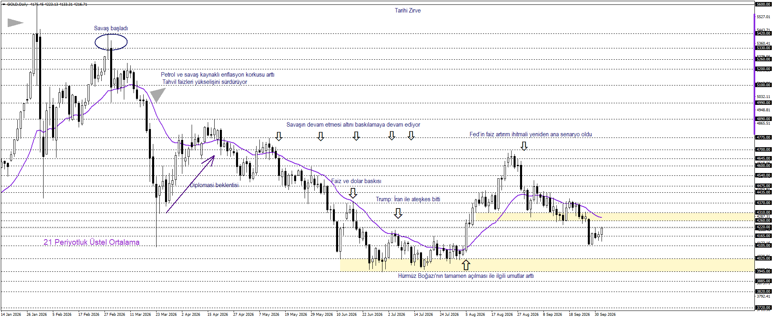Click the 'Faiz ve dolar baskısı' label
The image size is (773, 319).
point(356,181)
